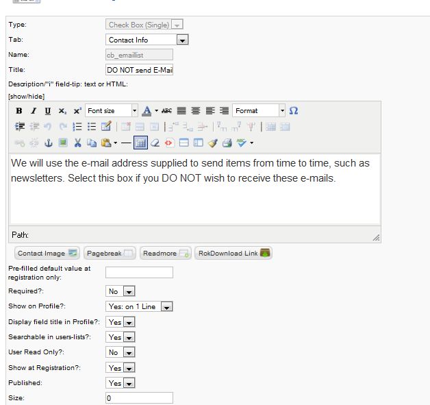The width and height of the screenshot is (430, 405).
Task: Center align the text
Action: pos(196,111)
